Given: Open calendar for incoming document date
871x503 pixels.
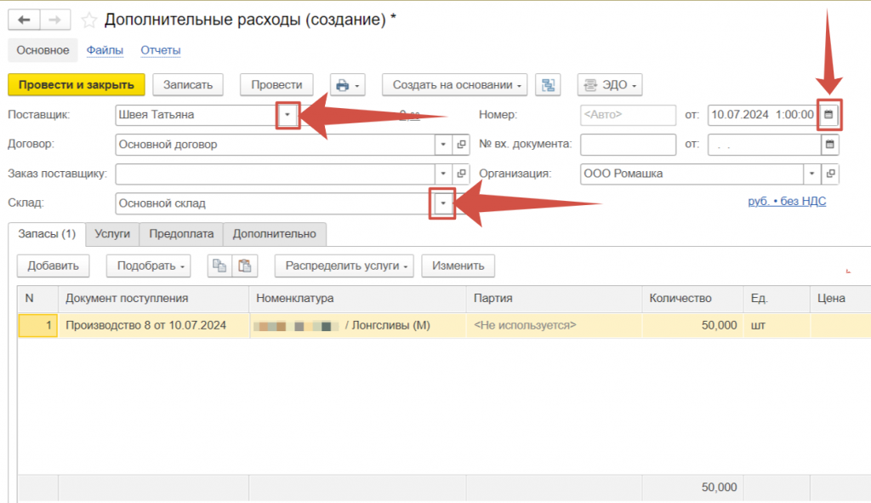Looking at the screenshot, I should (830, 144).
